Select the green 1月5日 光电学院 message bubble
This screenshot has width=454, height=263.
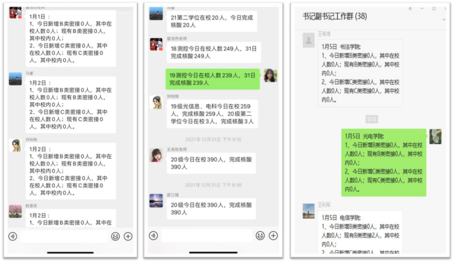tap(384, 162)
